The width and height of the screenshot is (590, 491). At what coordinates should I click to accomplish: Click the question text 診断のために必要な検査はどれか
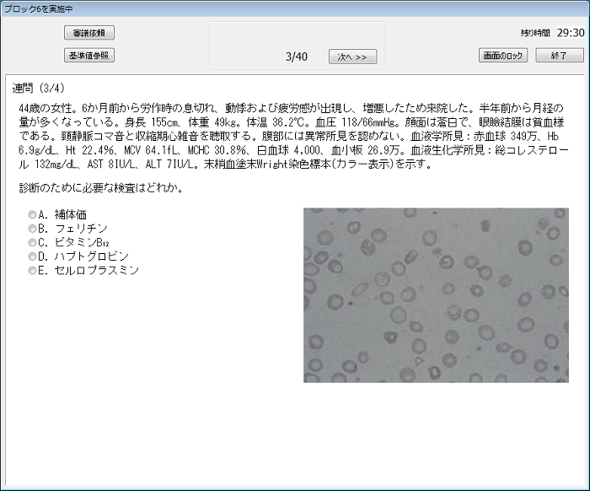101,188
